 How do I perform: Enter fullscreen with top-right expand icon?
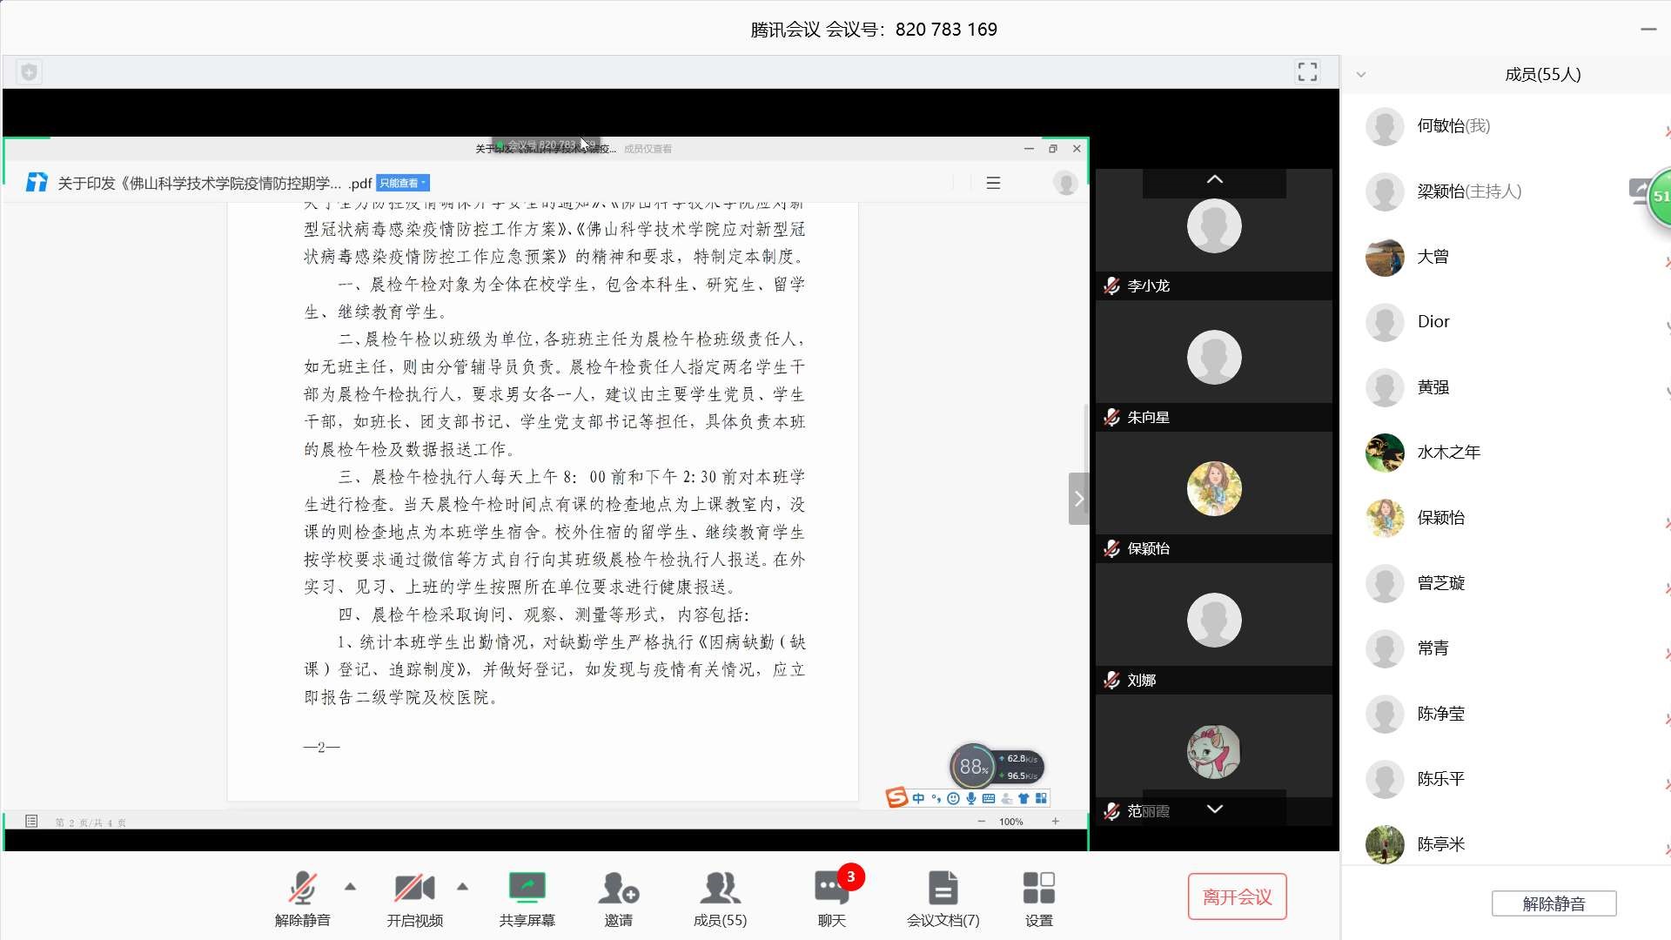[x=1307, y=71]
